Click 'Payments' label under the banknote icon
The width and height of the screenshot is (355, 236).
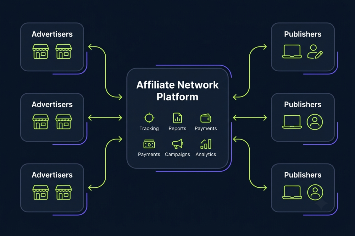pyautogui.click(x=149, y=154)
